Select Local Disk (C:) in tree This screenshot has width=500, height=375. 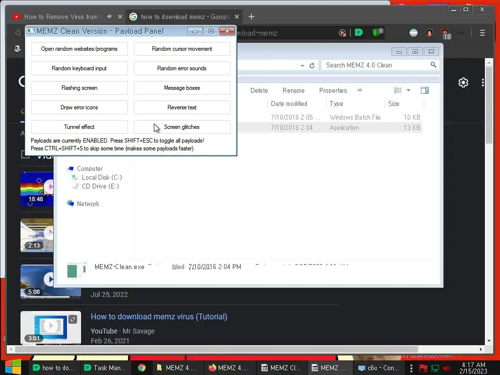coord(97,178)
